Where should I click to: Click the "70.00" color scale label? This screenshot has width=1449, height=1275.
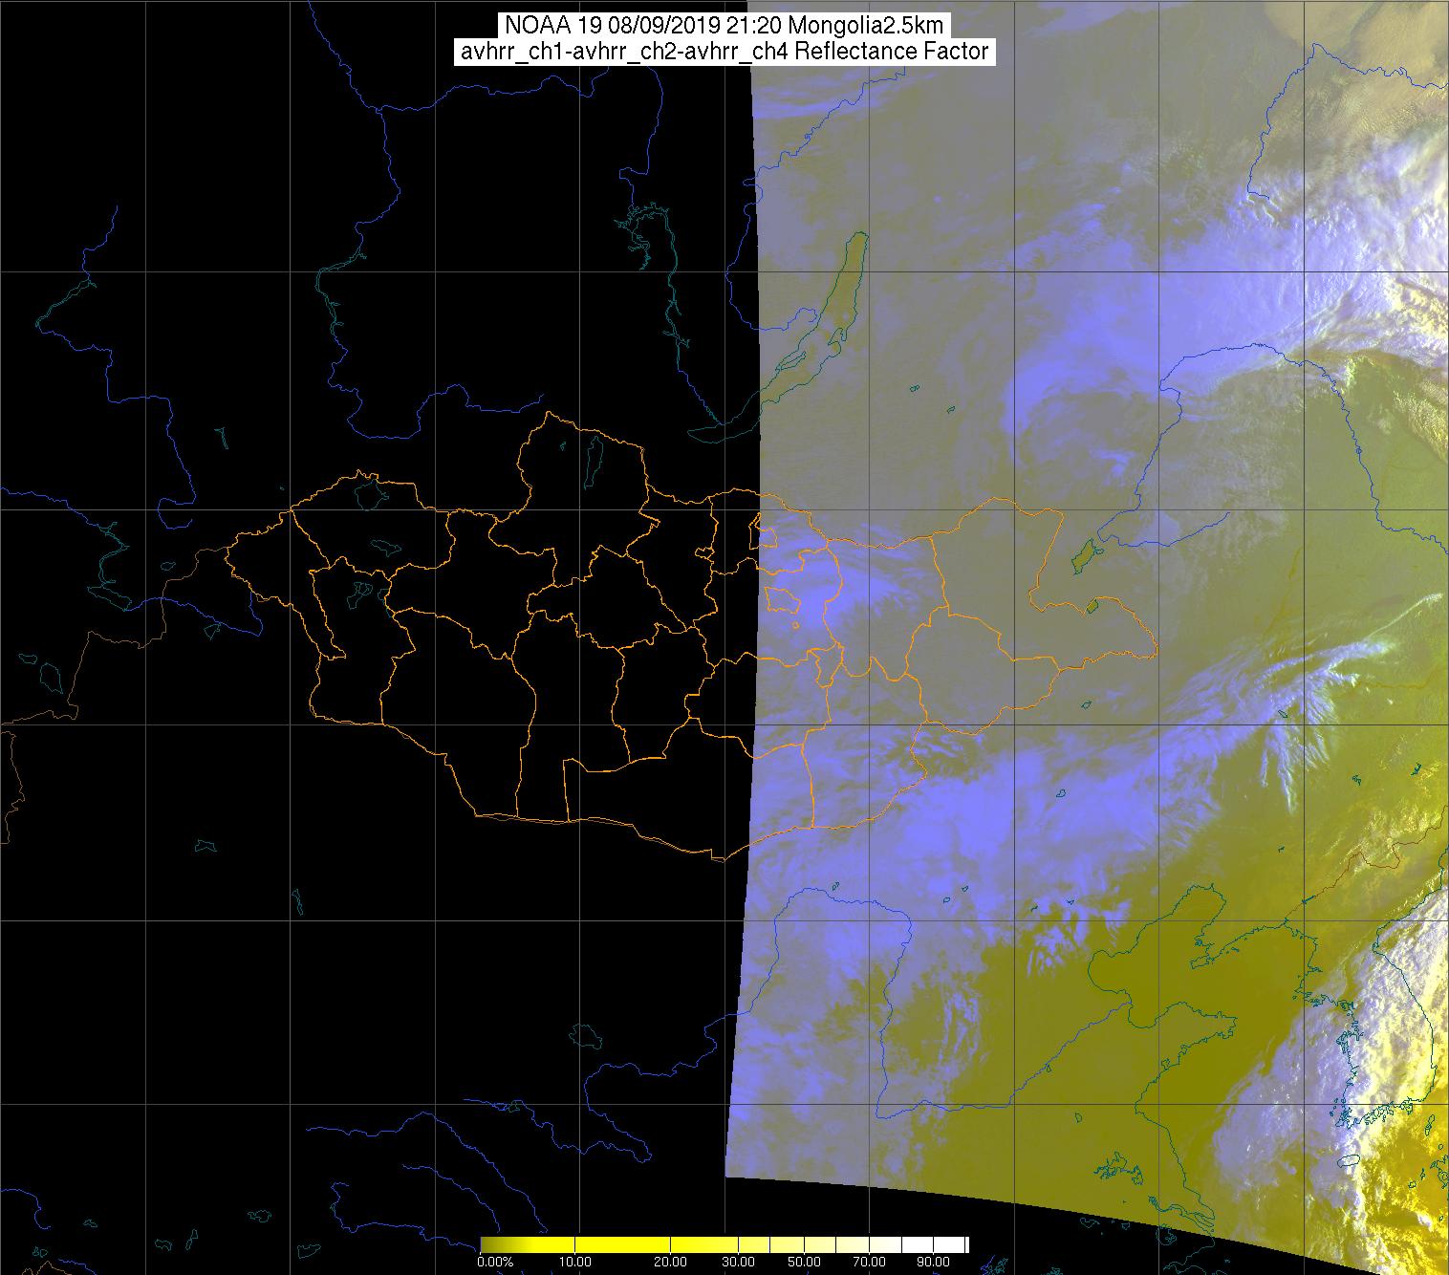[x=869, y=1262]
